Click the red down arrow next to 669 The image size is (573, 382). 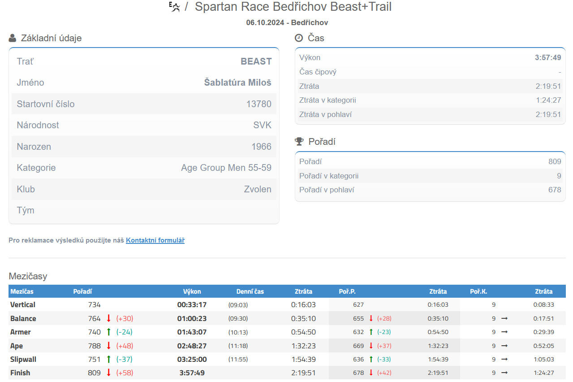pyautogui.click(x=371, y=346)
